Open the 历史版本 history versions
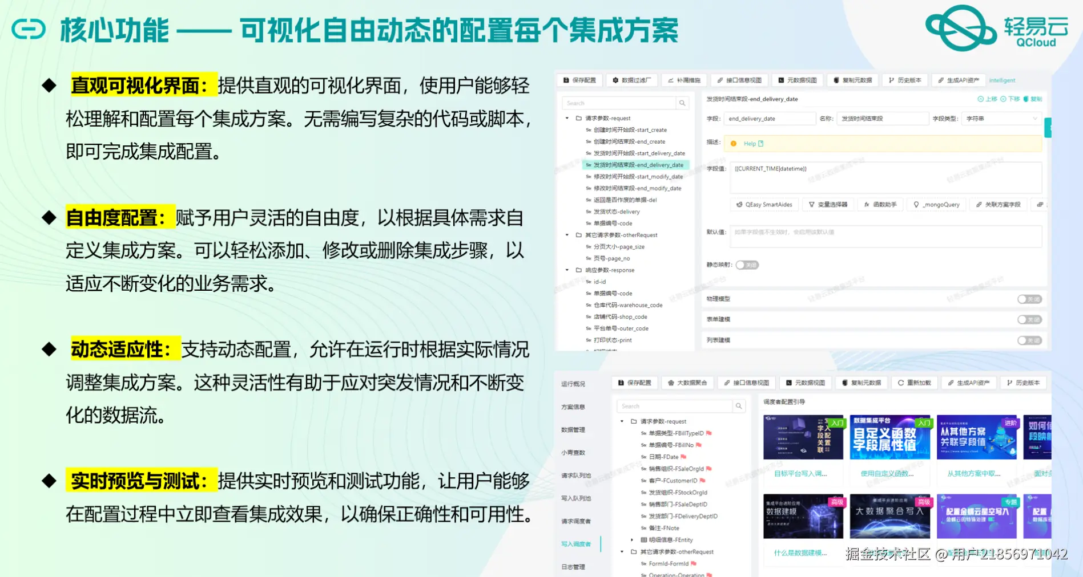The height and width of the screenshot is (577, 1083). (905, 80)
